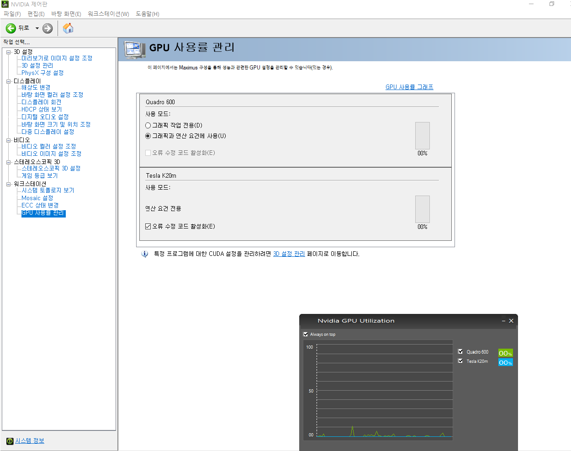This screenshot has width=571, height=451.
Task: Click the NVIDIA logo icon in title bar
Action: point(5,4)
